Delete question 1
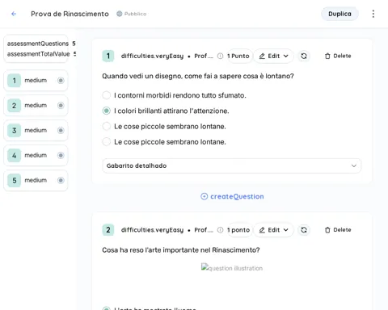Image resolution: width=388 pixels, height=310 pixels. 338,56
